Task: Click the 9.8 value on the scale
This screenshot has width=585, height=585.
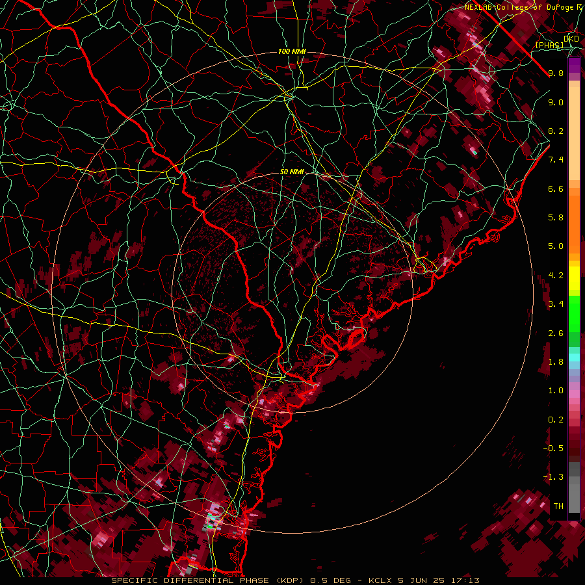Action: click(556, 73)
